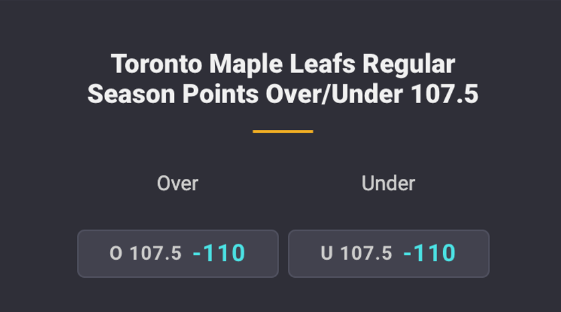Click the "U" letter in Under button

(x=327, y=254)
